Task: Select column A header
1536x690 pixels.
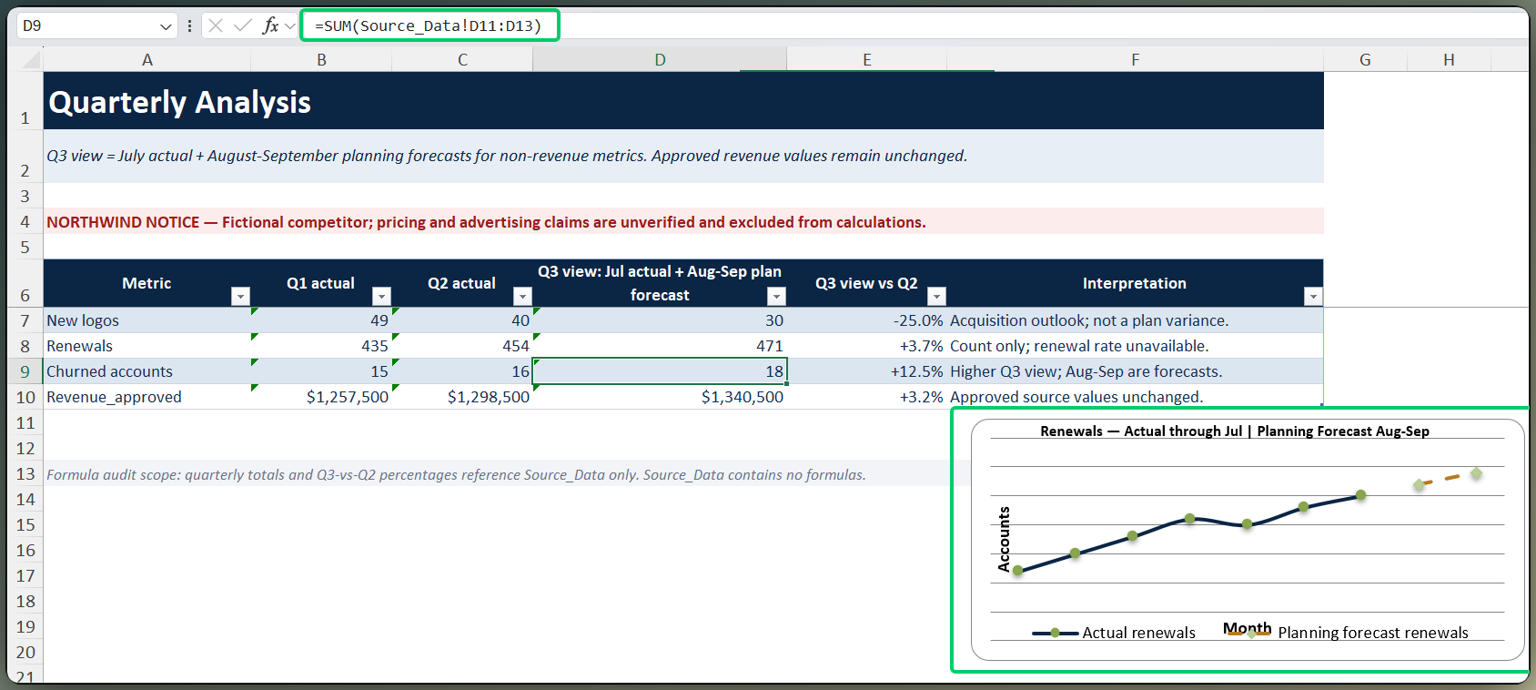Action: (x=147, y=60)
